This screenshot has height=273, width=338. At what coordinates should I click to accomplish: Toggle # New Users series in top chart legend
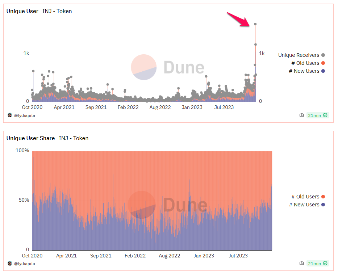[x=307, y=71]
